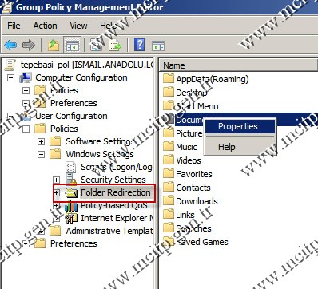The image size is (318, 289).
Task: Click the Music folder icon
Action: point(169,147)
